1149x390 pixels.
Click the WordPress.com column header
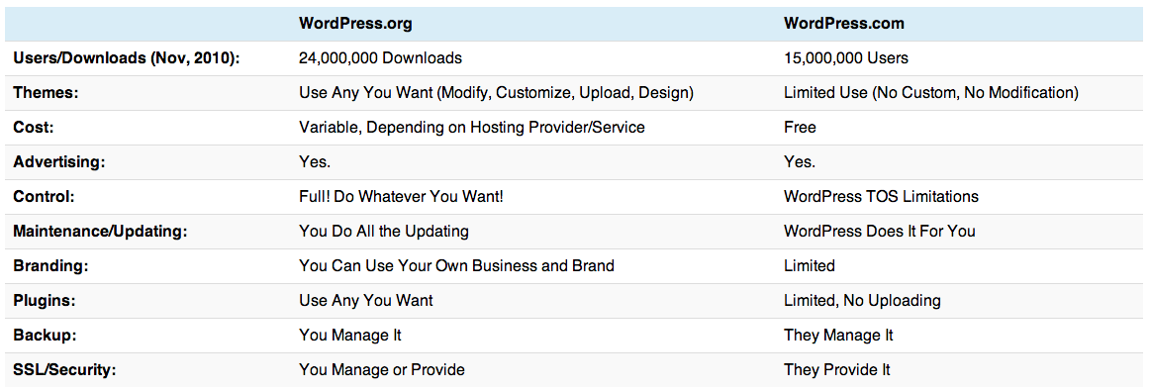click(x=844, y=24)
